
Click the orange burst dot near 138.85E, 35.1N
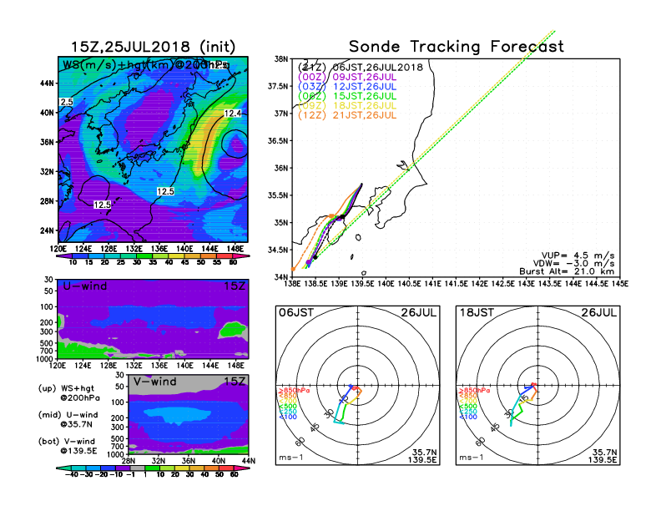click(x=332, y=216)
